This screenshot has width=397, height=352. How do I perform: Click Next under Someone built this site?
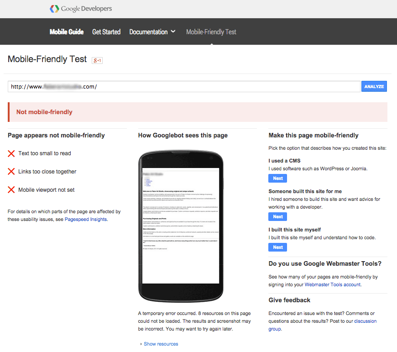(278, 216)
